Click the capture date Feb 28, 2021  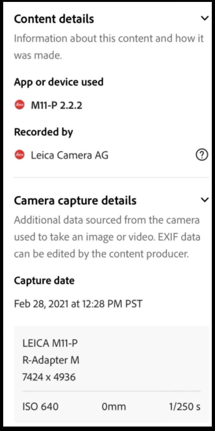78,304
